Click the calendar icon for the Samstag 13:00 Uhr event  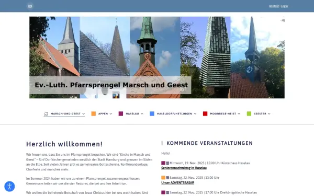pos(167,178)
